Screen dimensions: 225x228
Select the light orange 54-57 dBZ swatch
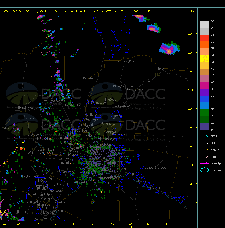point(204,52)
